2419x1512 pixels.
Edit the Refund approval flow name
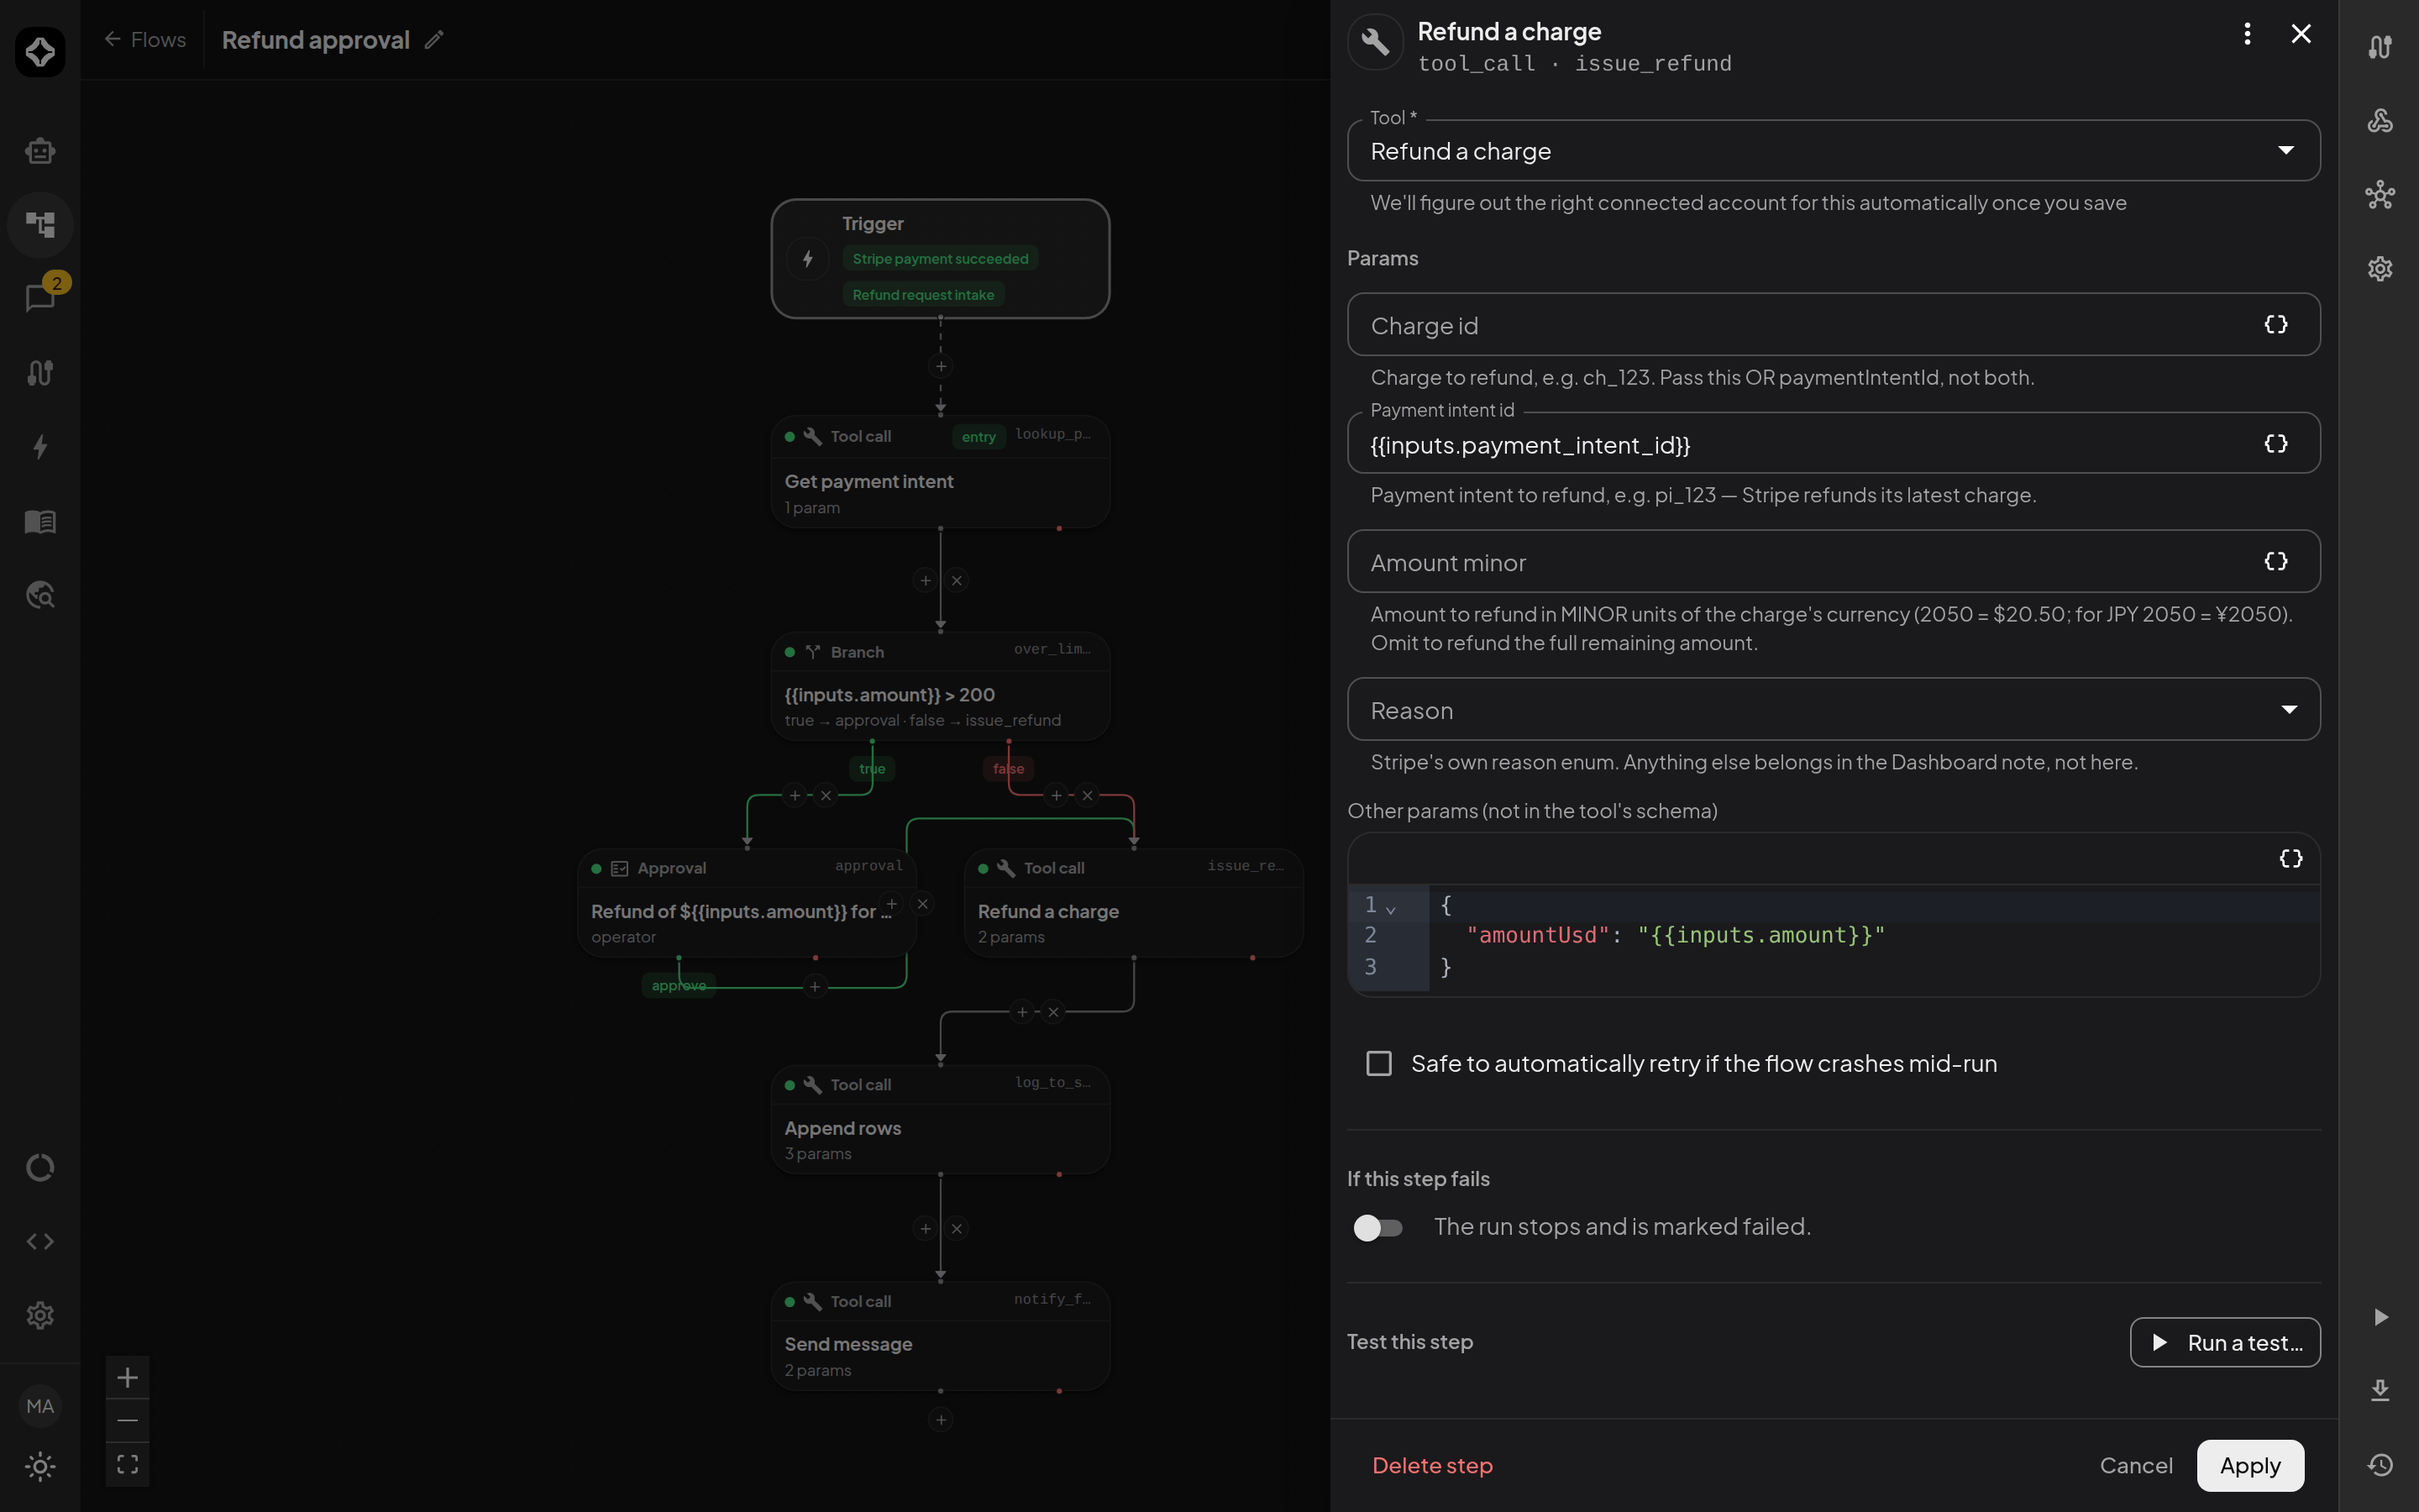433,40
